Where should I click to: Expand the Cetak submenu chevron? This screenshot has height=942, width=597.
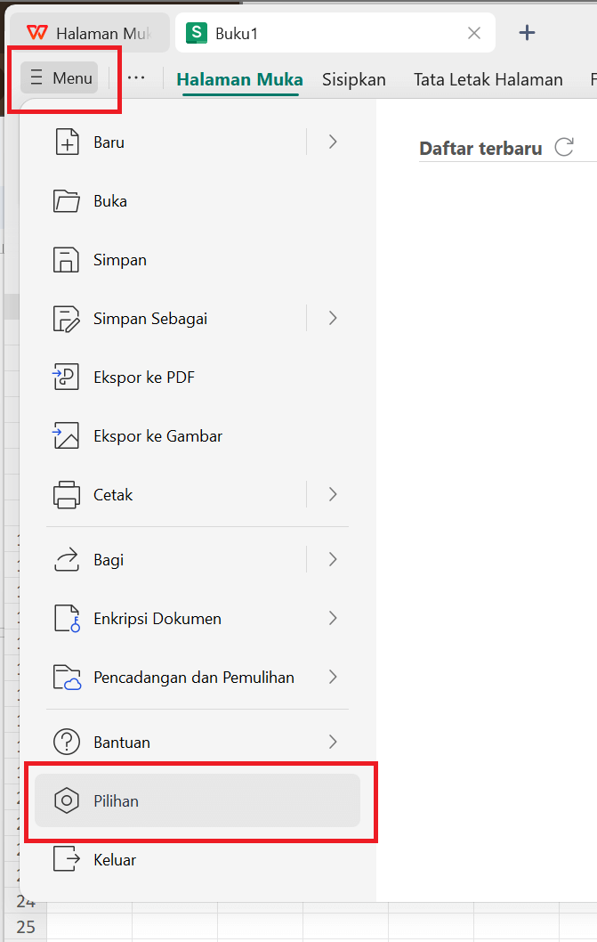tap(332, 494)
